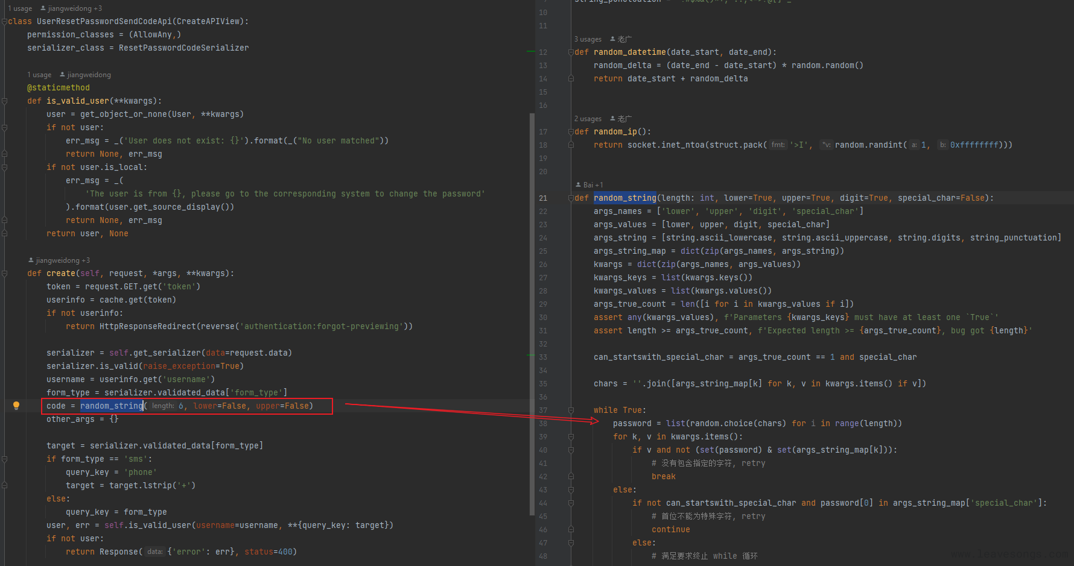
Task: Click the 'fmt:' parameter hint in struct.pack
Action: pyautogui.click(x=778, y=145)
